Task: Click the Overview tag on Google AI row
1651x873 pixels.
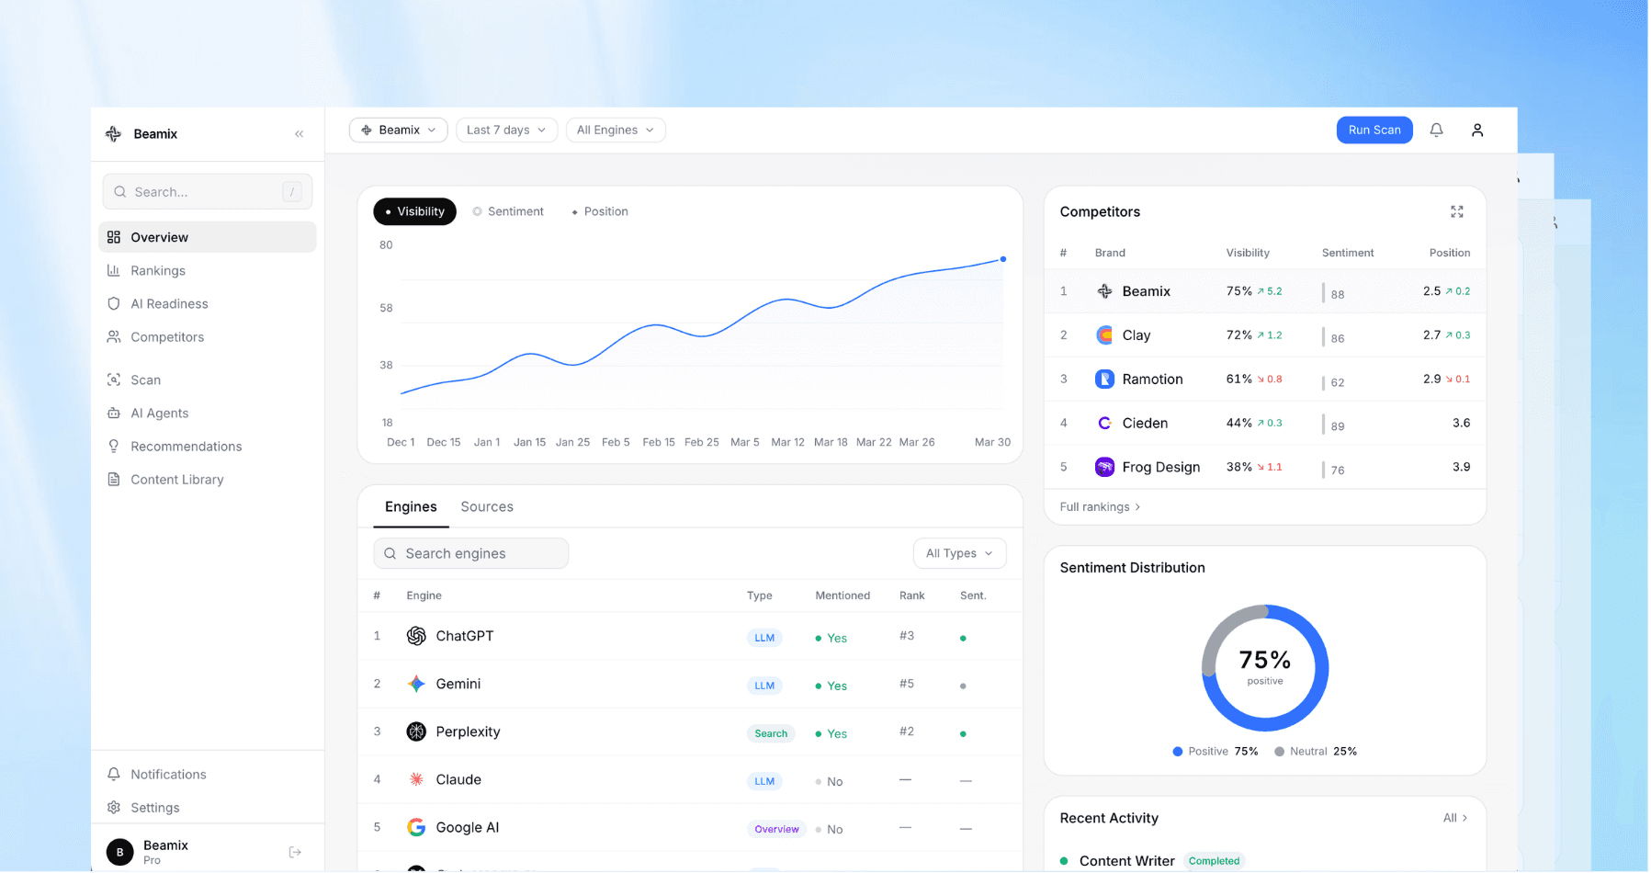Action: tap(778, 830)
